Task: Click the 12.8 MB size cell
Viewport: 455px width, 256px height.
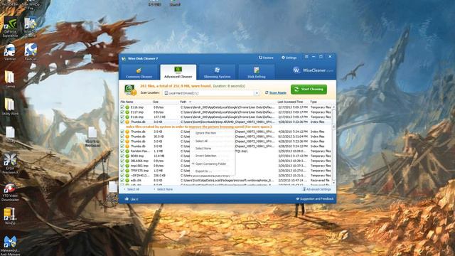Action: (x=159, y=156)
